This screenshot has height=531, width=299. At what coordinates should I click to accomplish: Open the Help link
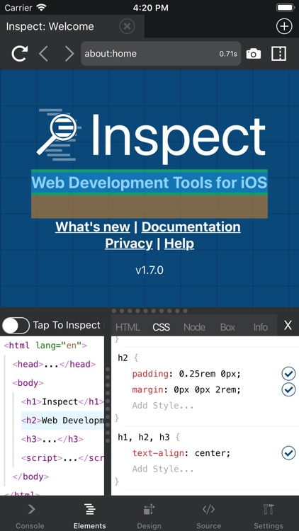coord(179,244)
